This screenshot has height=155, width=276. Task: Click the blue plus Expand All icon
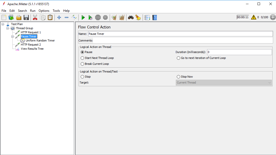(59, 17)
